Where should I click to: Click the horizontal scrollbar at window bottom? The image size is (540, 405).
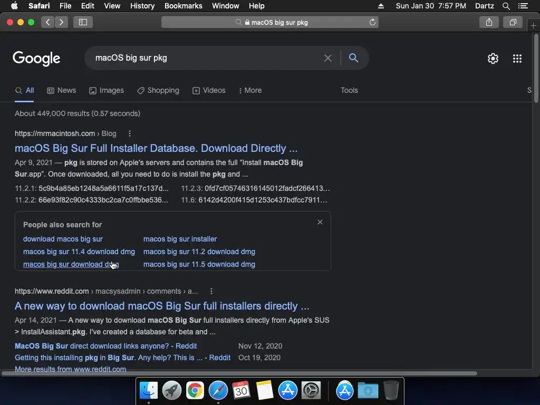pos(239,373)
